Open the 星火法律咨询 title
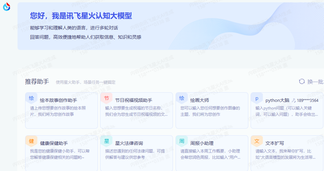The image size is (324, 171). pos(129,143)
